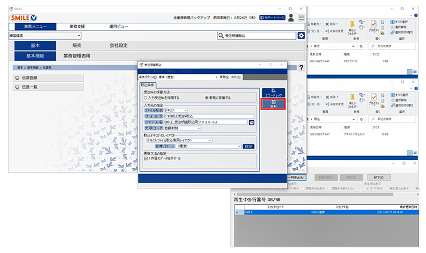
Task: Click the file browse icon beside ファイル名
Action: point(252,122)
